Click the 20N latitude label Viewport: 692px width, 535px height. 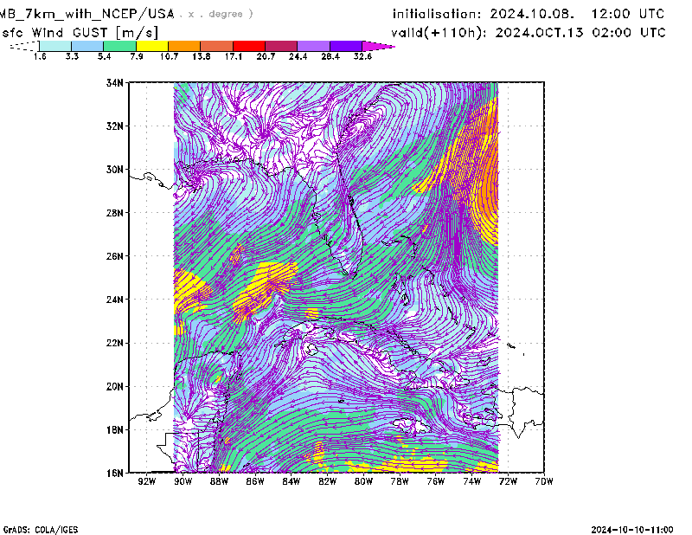(115, 386)
